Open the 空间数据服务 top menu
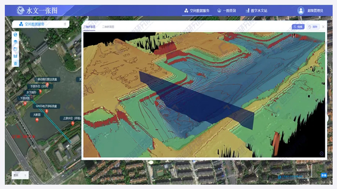Viewport: 337px width, 189px height. [x=197, y=11]
